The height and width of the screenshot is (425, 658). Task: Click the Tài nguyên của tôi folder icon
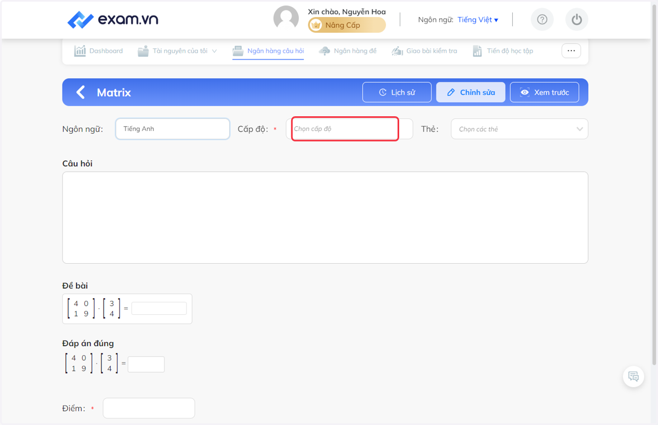point(143,51)
